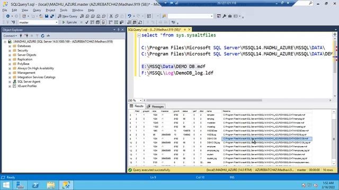Click the New Query button

(x=67, y=16)
